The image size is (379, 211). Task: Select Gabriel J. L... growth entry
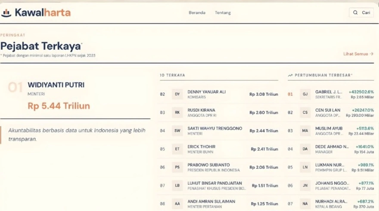point(331,94)
